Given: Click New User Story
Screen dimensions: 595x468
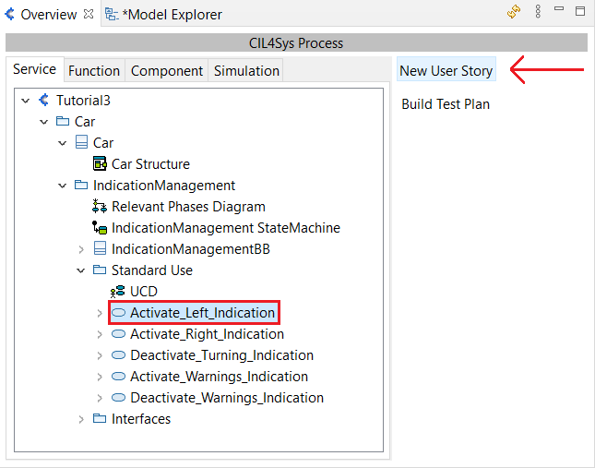Looking at the screenshot, I should pyautogui.click(x=446, y=71).
